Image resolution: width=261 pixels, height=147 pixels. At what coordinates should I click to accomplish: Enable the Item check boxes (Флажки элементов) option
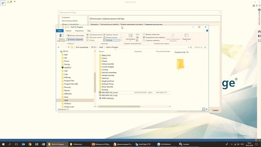click(151, 34)
